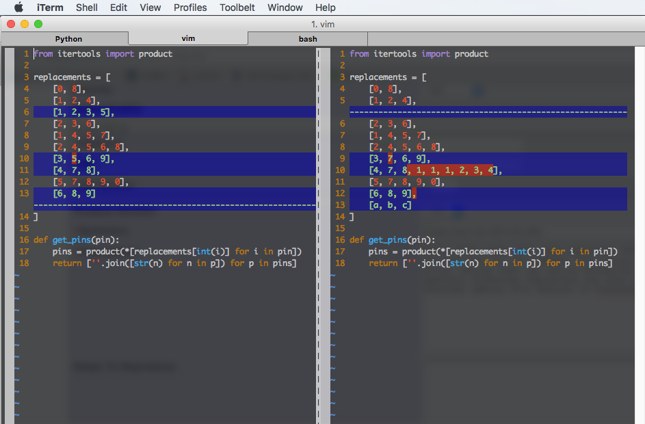Screen dimensions: 645x424
Task: Open the Window menu
Action: click(x=285, y=8)
